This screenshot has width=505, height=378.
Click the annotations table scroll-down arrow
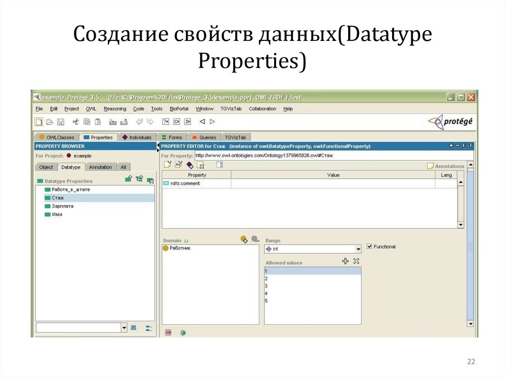[461, 225]
